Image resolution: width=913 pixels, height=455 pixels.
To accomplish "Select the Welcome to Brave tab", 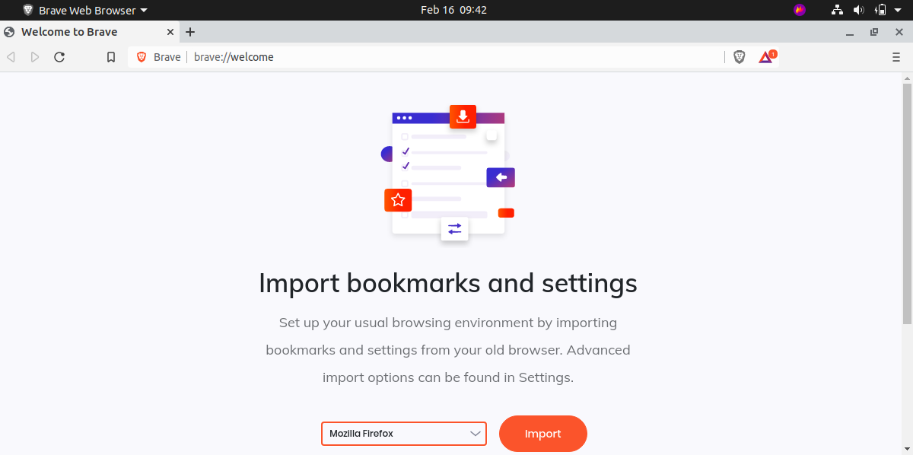I will click(x=90, y=32).
